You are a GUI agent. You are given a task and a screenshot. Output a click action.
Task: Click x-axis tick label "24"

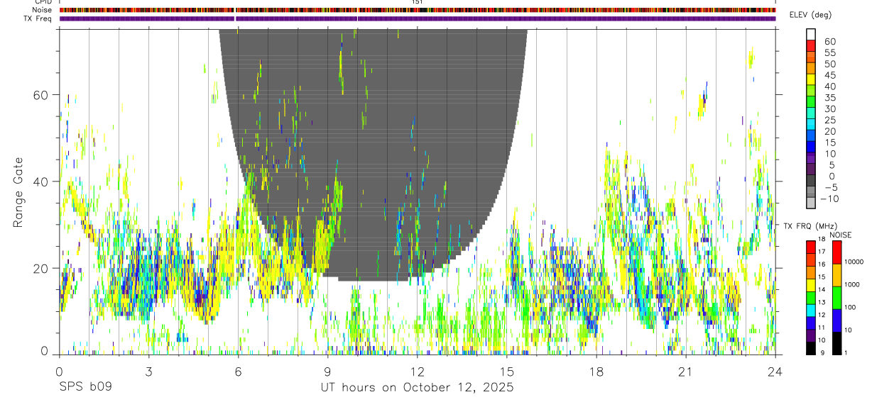coord(775,372)
